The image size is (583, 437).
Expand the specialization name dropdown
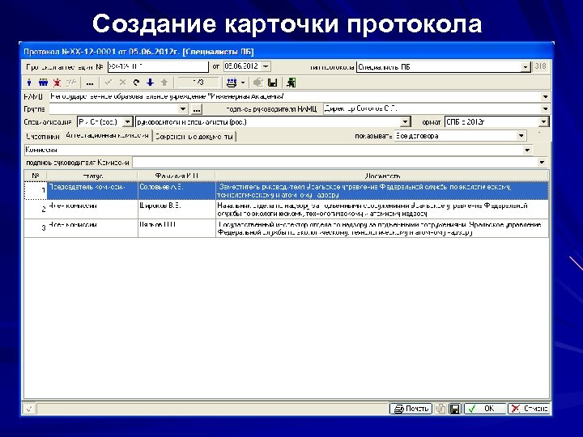pos(406,122)
